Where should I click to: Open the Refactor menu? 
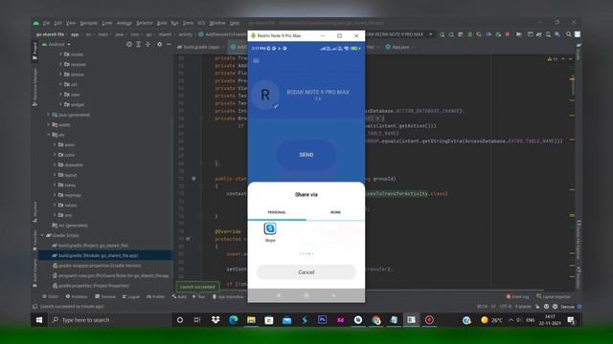pyautogui.click(x=145, y=23)
